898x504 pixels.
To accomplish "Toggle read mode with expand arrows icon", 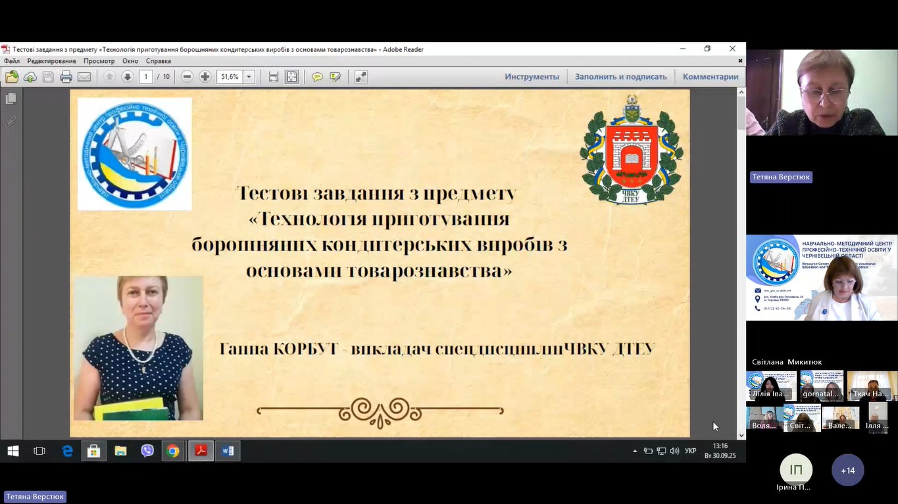I will (x=361, y=77).
